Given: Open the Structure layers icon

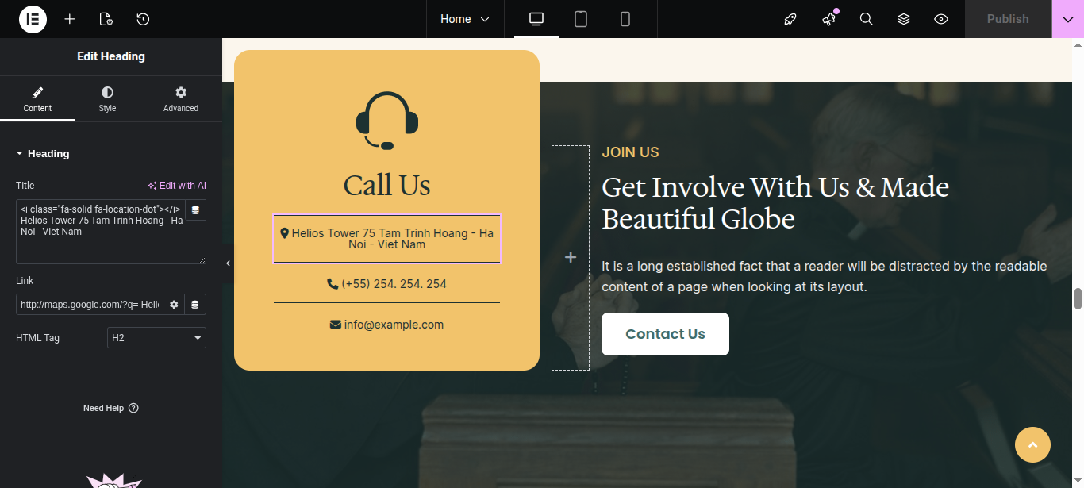Looking at the screenshot, I should click(904, 19).
